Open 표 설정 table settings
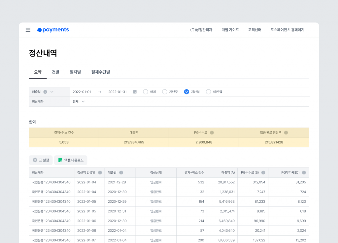Viewport: 338px width, 243px height. coord(41,160)
